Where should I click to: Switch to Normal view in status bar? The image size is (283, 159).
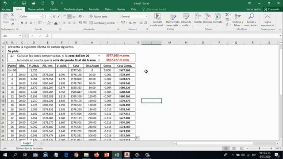click(226, 148)
